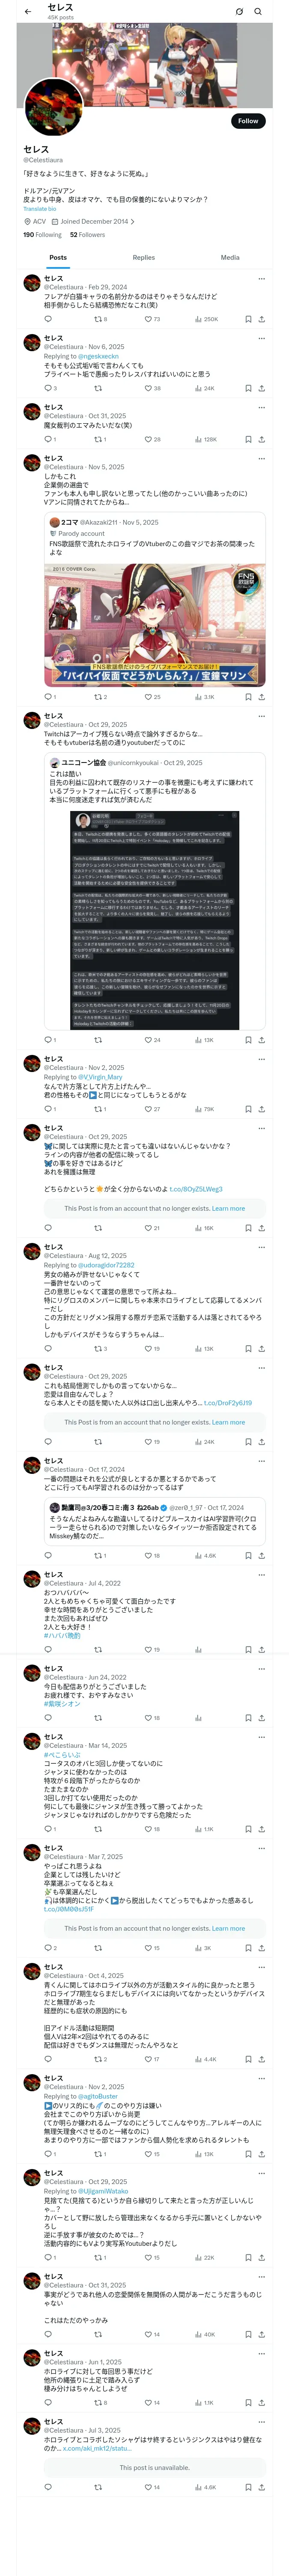
Task: Open more options on Oct 31, 2025 first post
Action: click(261, 408)
